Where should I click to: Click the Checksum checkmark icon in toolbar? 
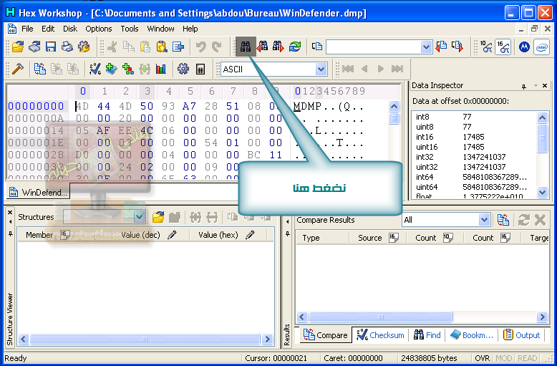95,69
